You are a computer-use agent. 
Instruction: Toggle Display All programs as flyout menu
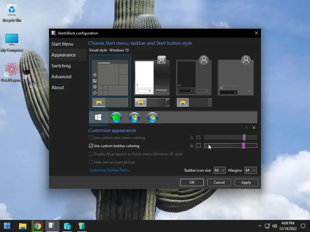pyautogui.click(x=91, y=154)
